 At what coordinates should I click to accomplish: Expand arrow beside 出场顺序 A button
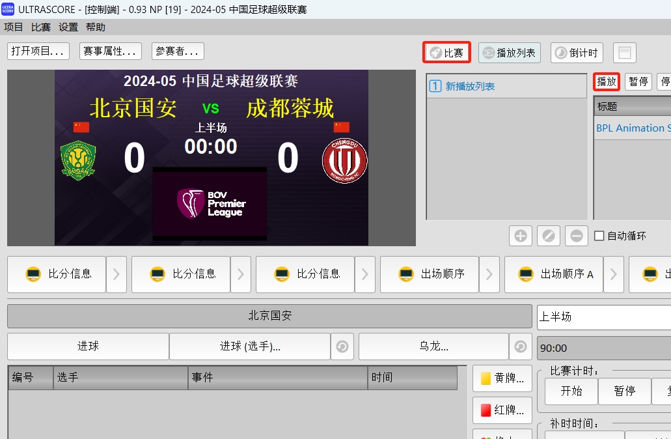(613, 274)
